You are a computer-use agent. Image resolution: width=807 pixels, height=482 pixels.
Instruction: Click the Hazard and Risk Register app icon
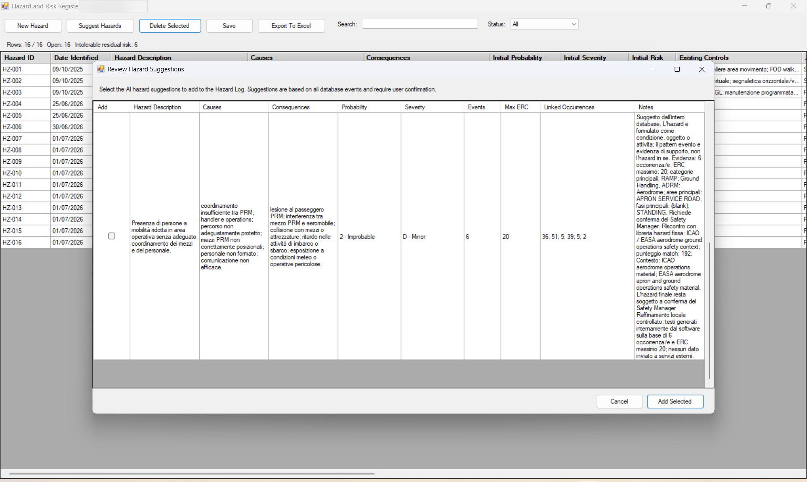[5, 6]
